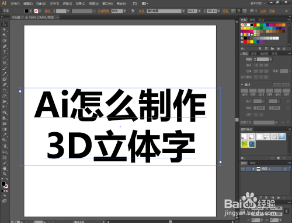Click the orange stroke link in control bar
292x223 pixels.
48,11
